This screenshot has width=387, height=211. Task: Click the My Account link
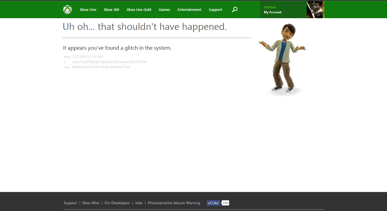coord(273,12)
